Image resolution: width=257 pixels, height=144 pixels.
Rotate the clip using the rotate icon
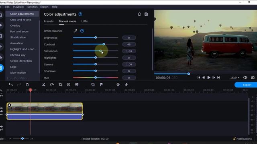pos(52,84)
